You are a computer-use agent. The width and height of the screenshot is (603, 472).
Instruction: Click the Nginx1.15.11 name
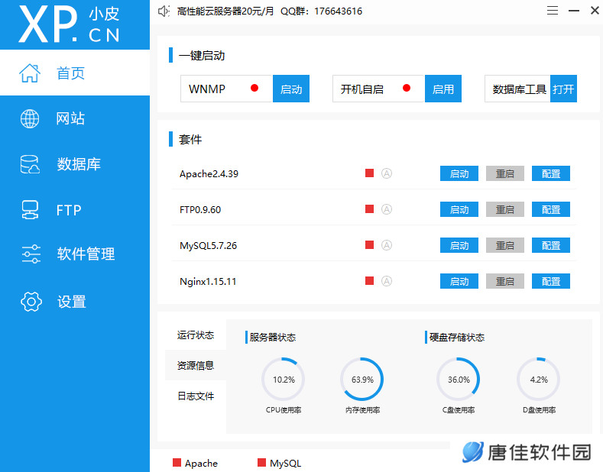208,281
